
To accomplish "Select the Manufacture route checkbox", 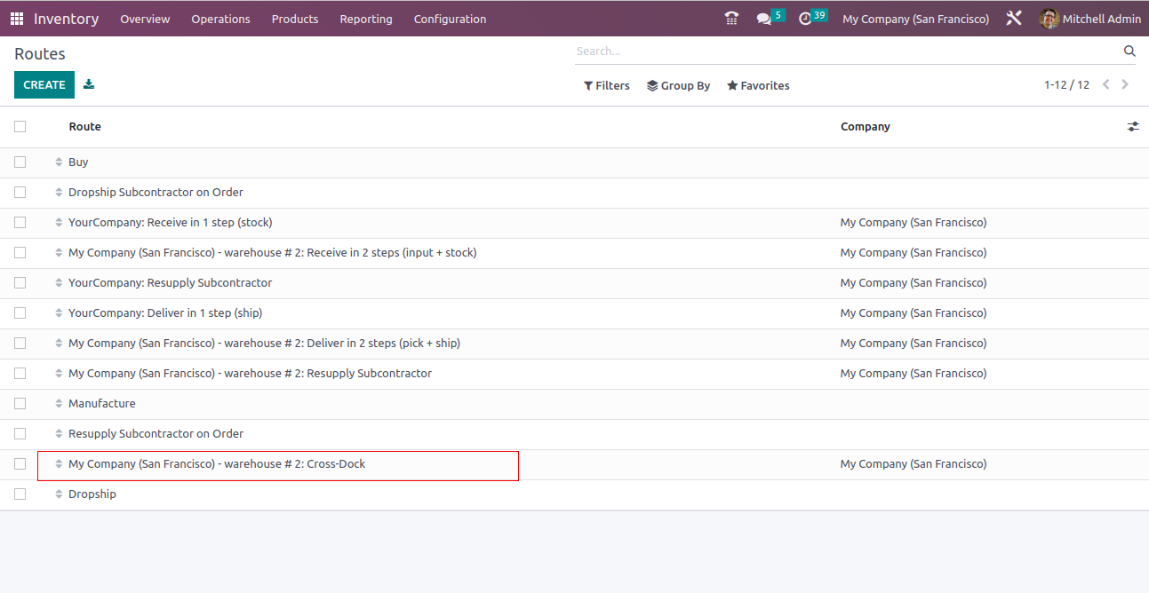I will 20,404.
